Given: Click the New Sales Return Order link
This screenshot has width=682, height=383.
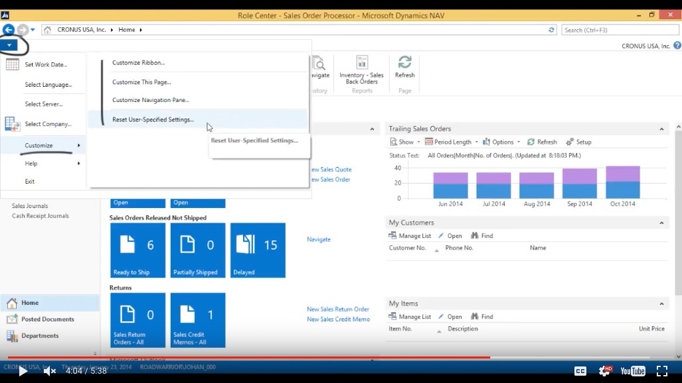Looking at the screenshot, I should (338, 309).
